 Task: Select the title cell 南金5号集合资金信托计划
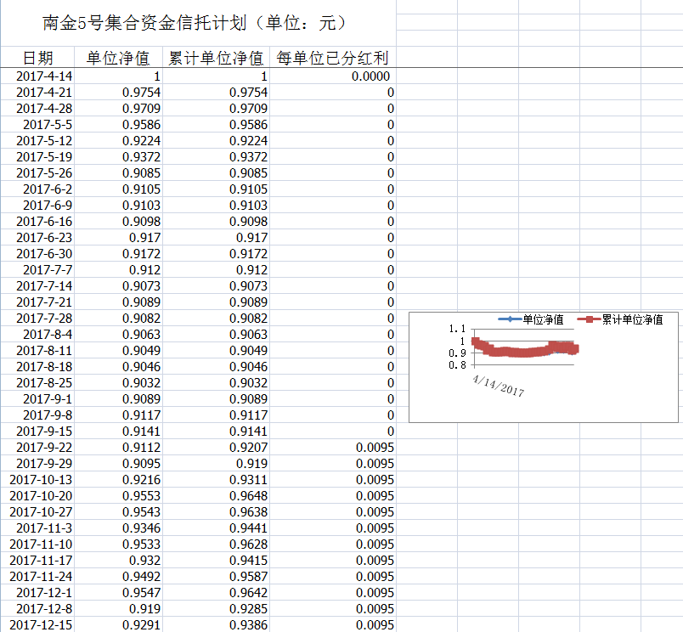(x=194, y=23)
